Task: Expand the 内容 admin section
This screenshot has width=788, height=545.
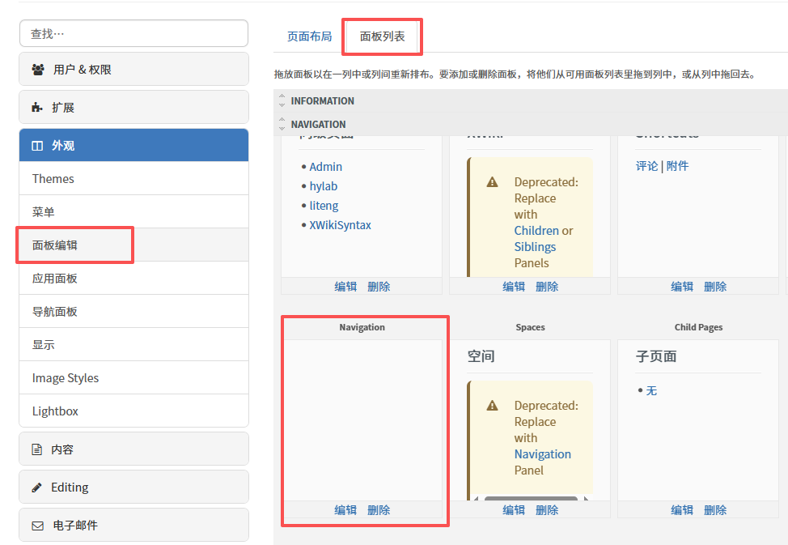Action: 133,449
